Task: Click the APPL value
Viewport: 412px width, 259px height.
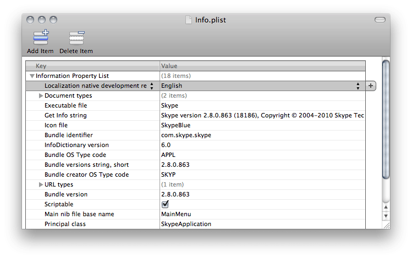Action: pyautogui.click(x=168, y=155)
